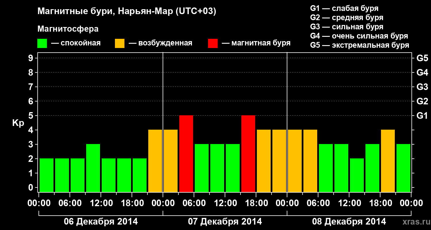431x230 pixels.
Task: Click the '— магнитная буря' legend label
Action: click(x=256, y=43)
